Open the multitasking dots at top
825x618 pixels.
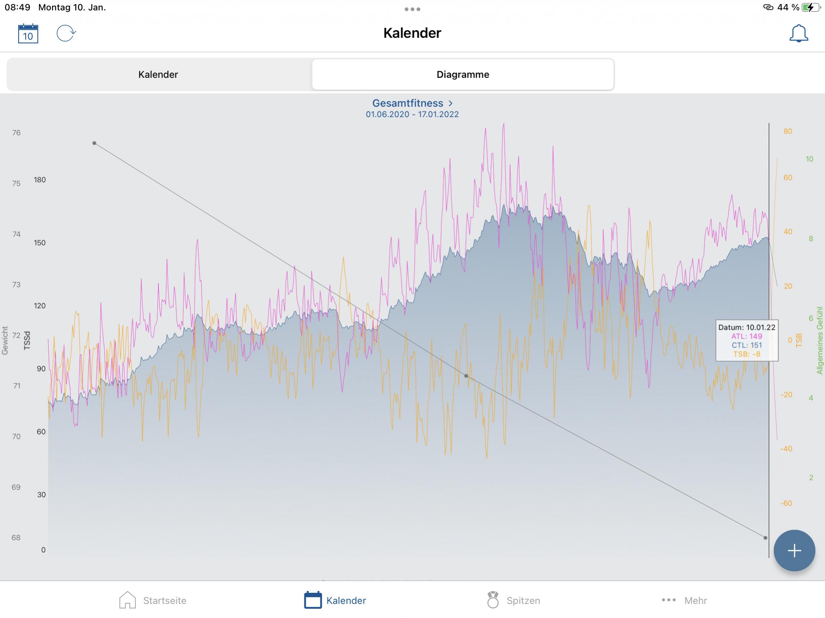[x=412, y=9]
